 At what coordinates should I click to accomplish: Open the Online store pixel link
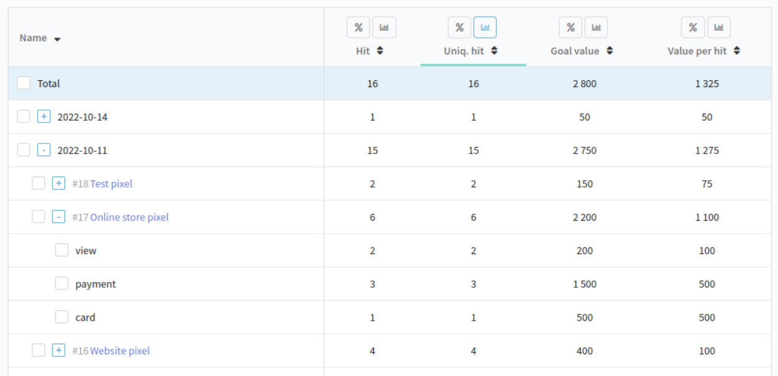[129, 218]
